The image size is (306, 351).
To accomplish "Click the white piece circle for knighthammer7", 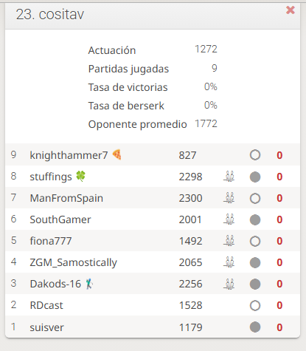I will (x=255, y=155).
